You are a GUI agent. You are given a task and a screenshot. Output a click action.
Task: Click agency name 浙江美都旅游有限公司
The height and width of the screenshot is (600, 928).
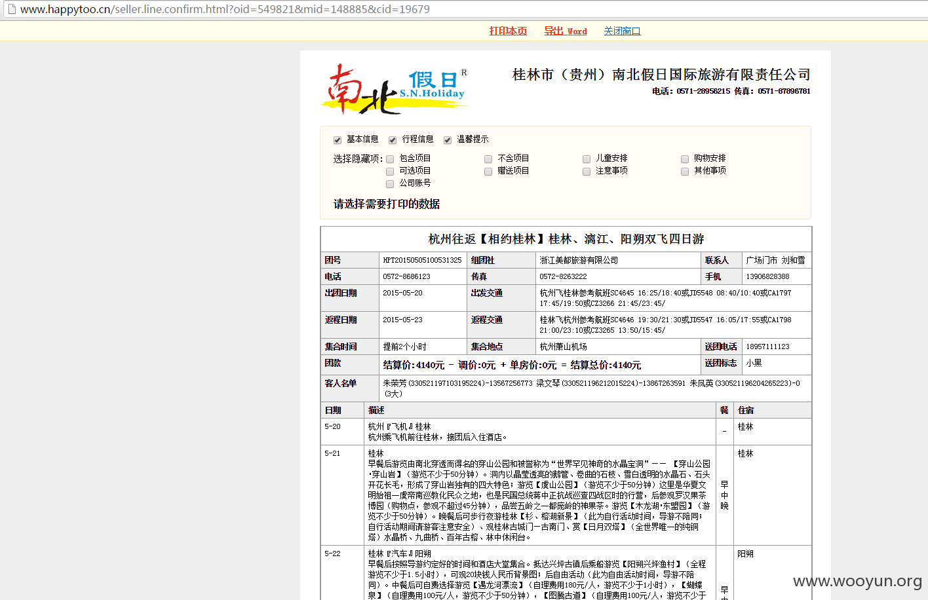pyautogui.click(x=579, y=260)
